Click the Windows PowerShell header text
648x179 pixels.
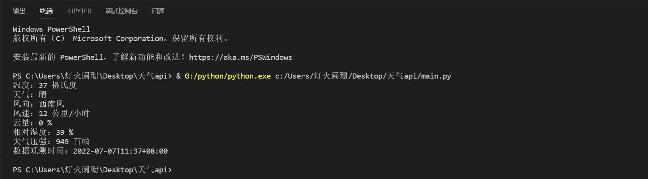click(x=51, y=29)
